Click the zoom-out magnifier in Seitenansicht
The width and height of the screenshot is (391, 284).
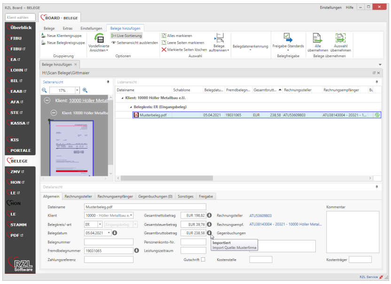(x=45, y=90)
